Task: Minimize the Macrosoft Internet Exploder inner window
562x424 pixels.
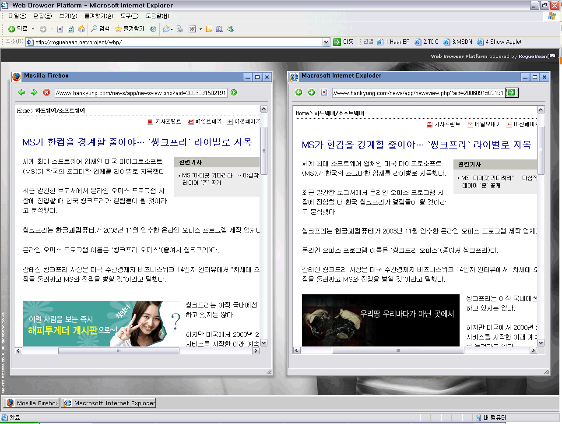Action: click(525, 77)
